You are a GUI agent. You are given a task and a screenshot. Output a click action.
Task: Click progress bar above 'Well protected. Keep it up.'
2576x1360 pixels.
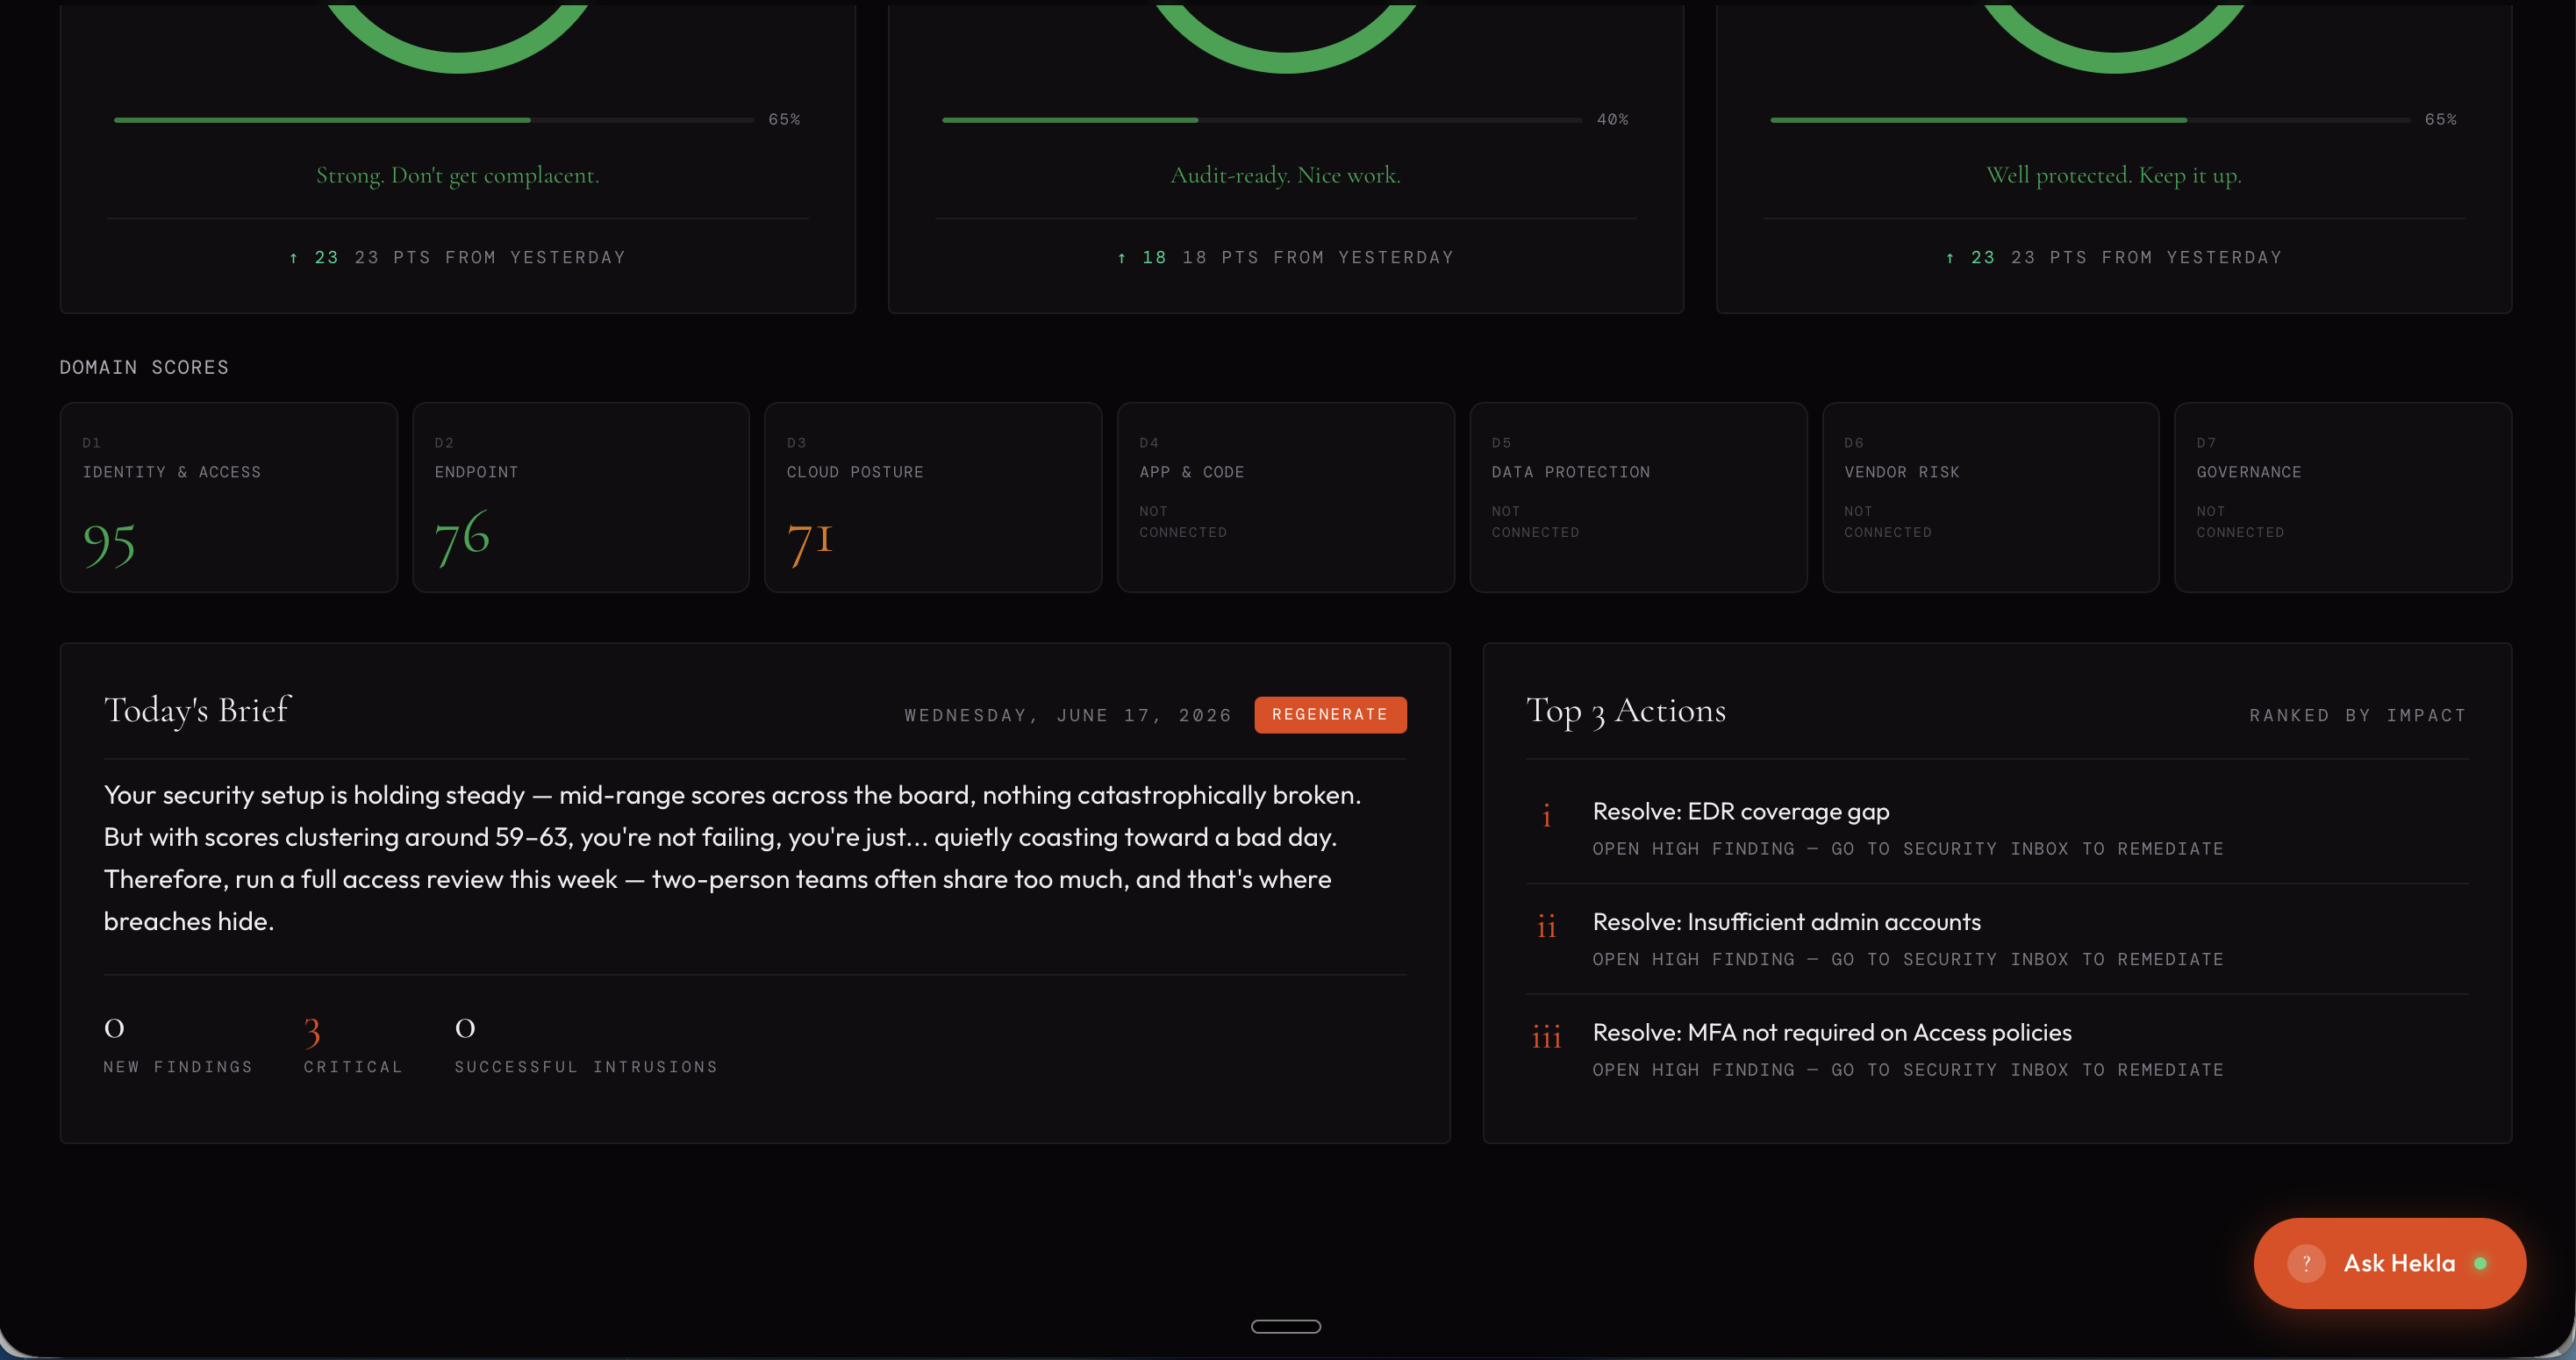click(2090, 120)
